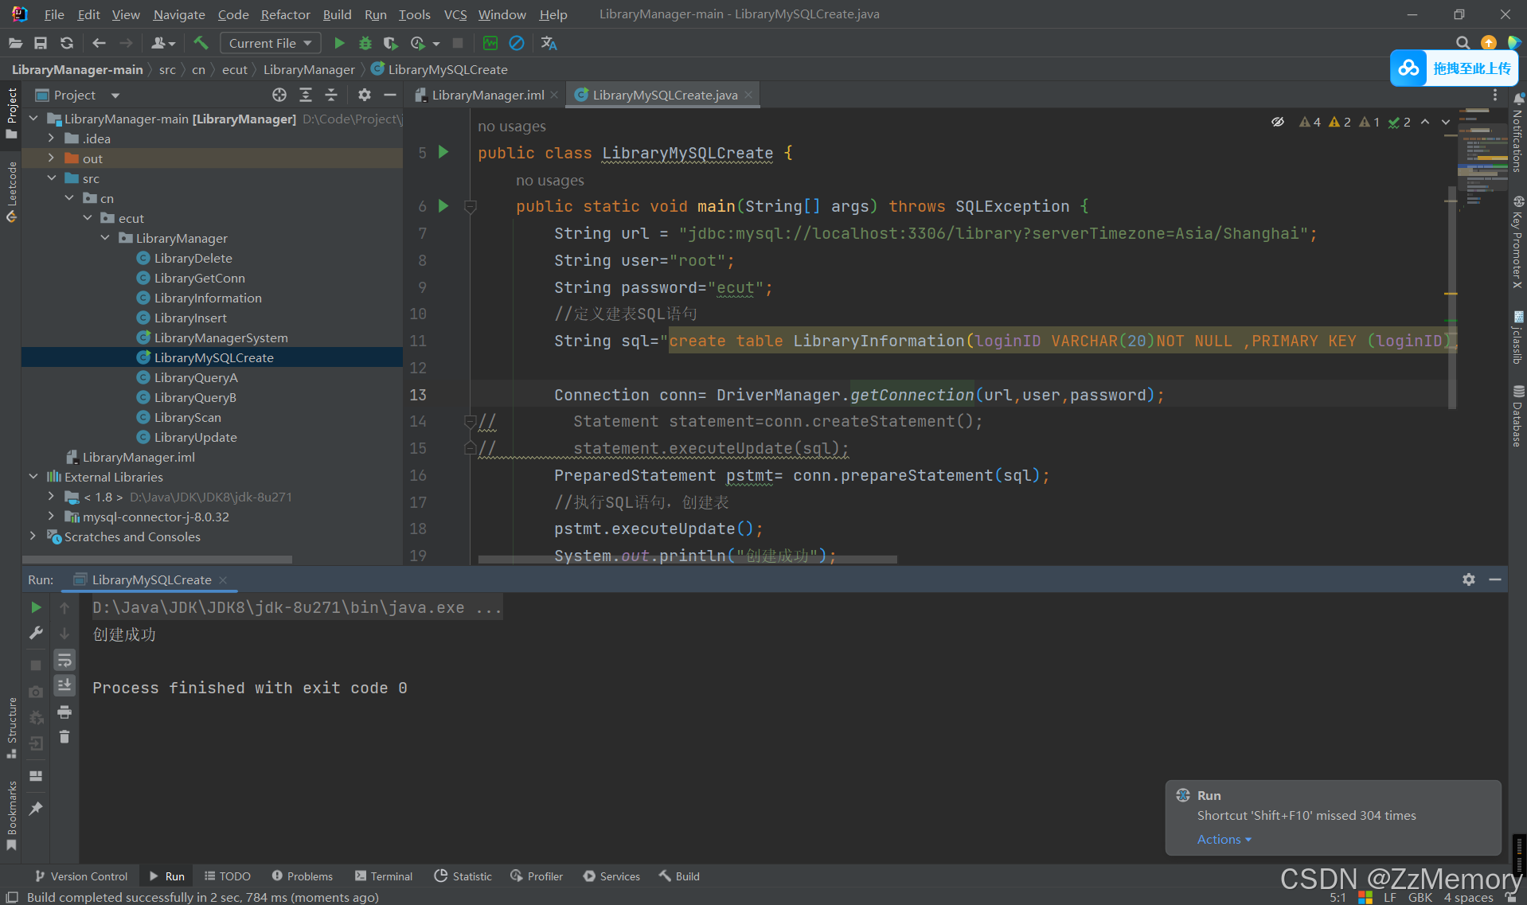Toggle the Bookmarks side tool window
Viewport: 1527px width, 905px height.
point(11,814)
